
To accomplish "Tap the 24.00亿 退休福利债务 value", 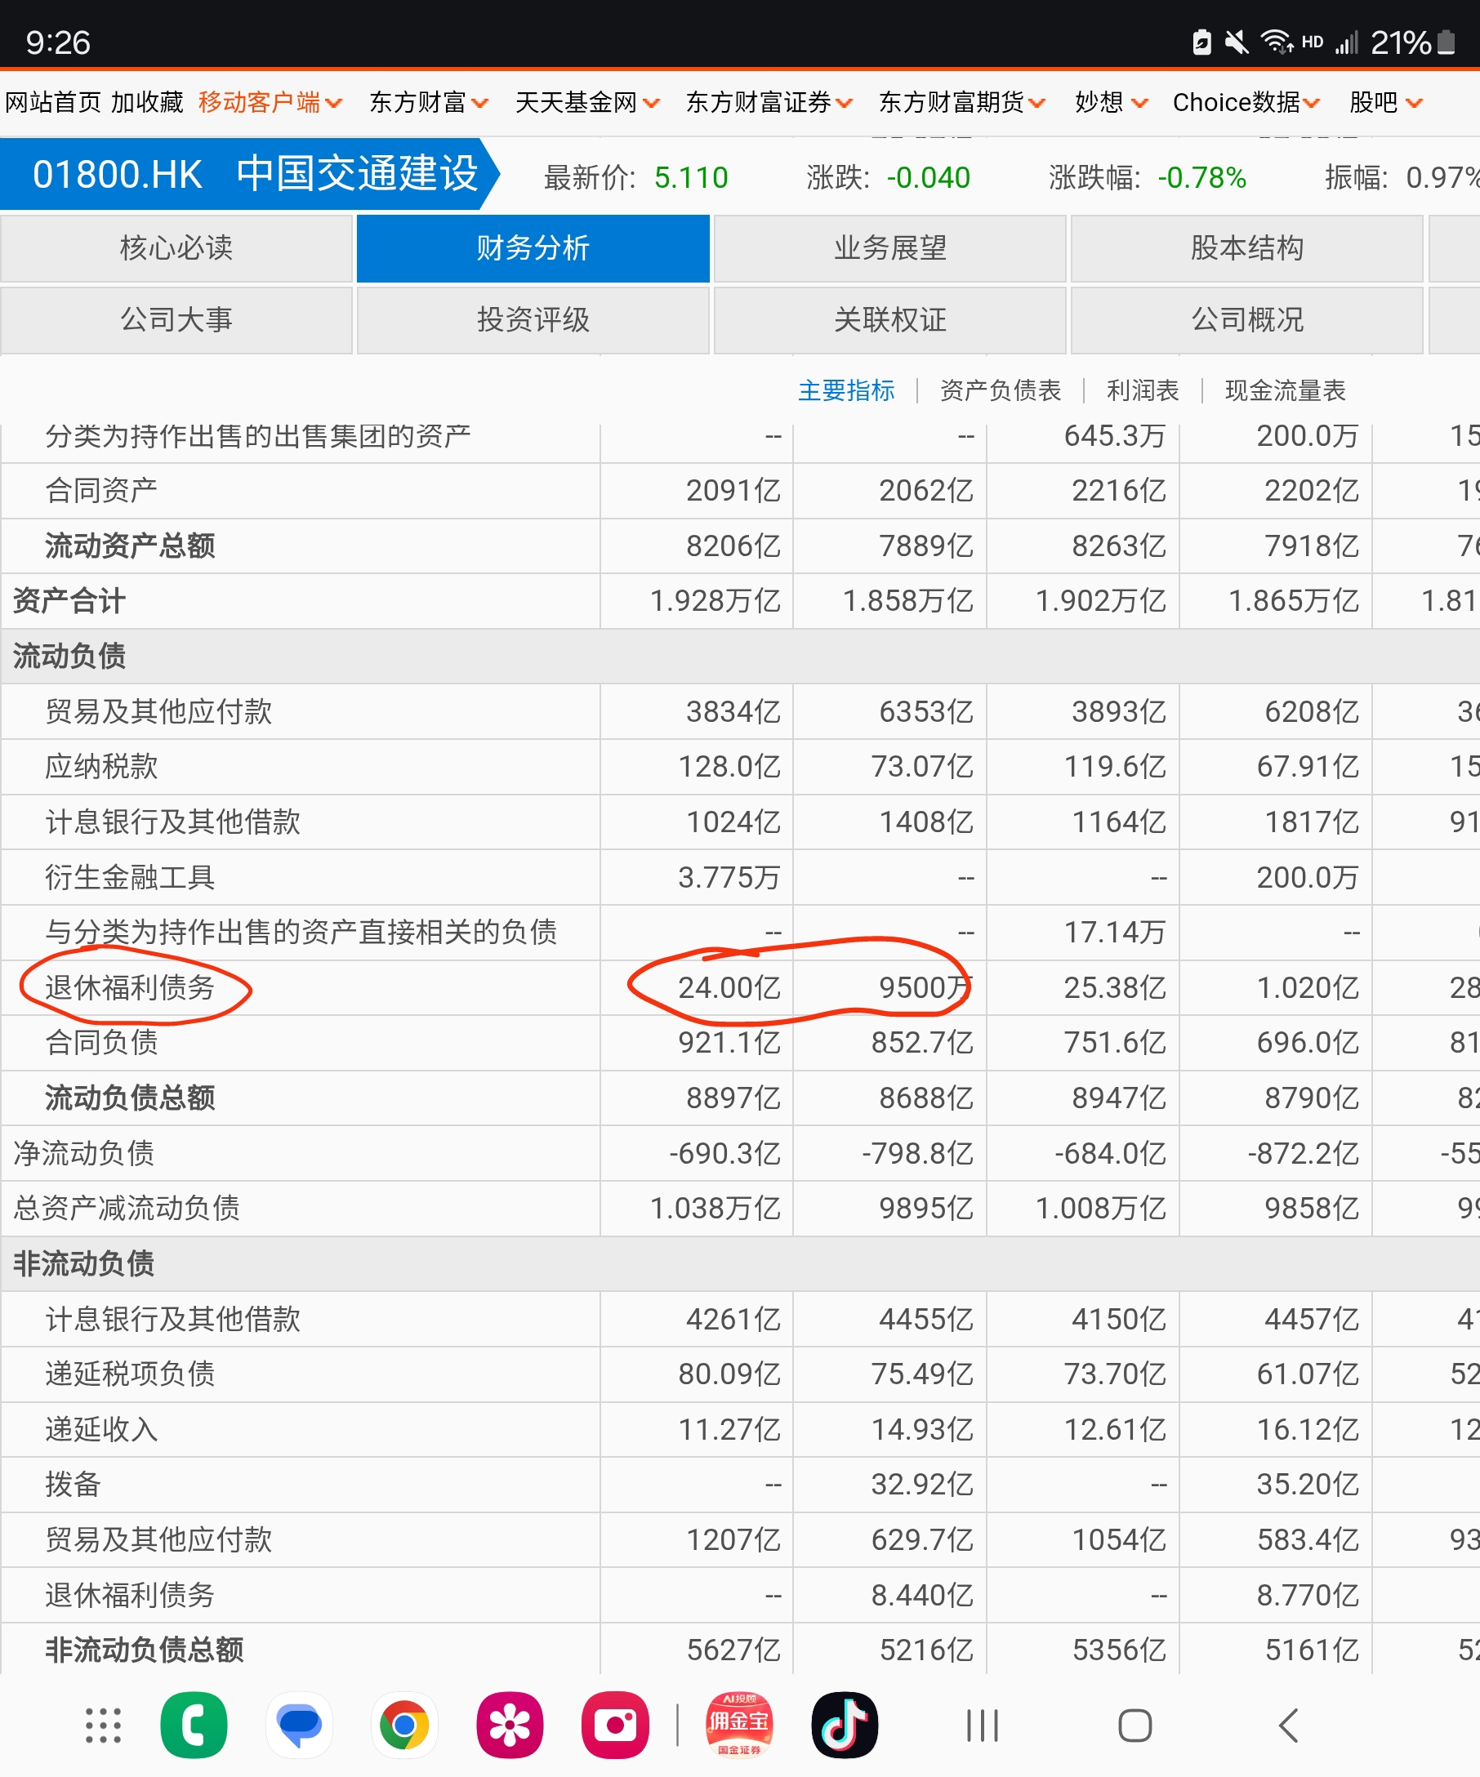I will pyautogui.click(x=729, y=987).
